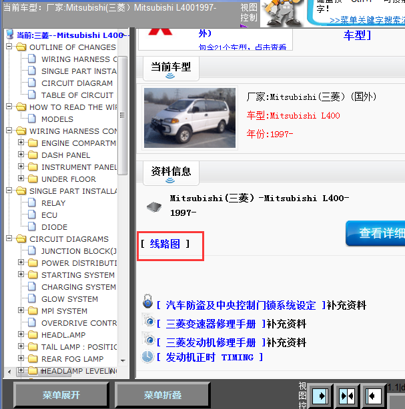Expand the ENGINE COMPARTMENT folder
This screenshot has height=409, width=405.
(x=21, y=143)
